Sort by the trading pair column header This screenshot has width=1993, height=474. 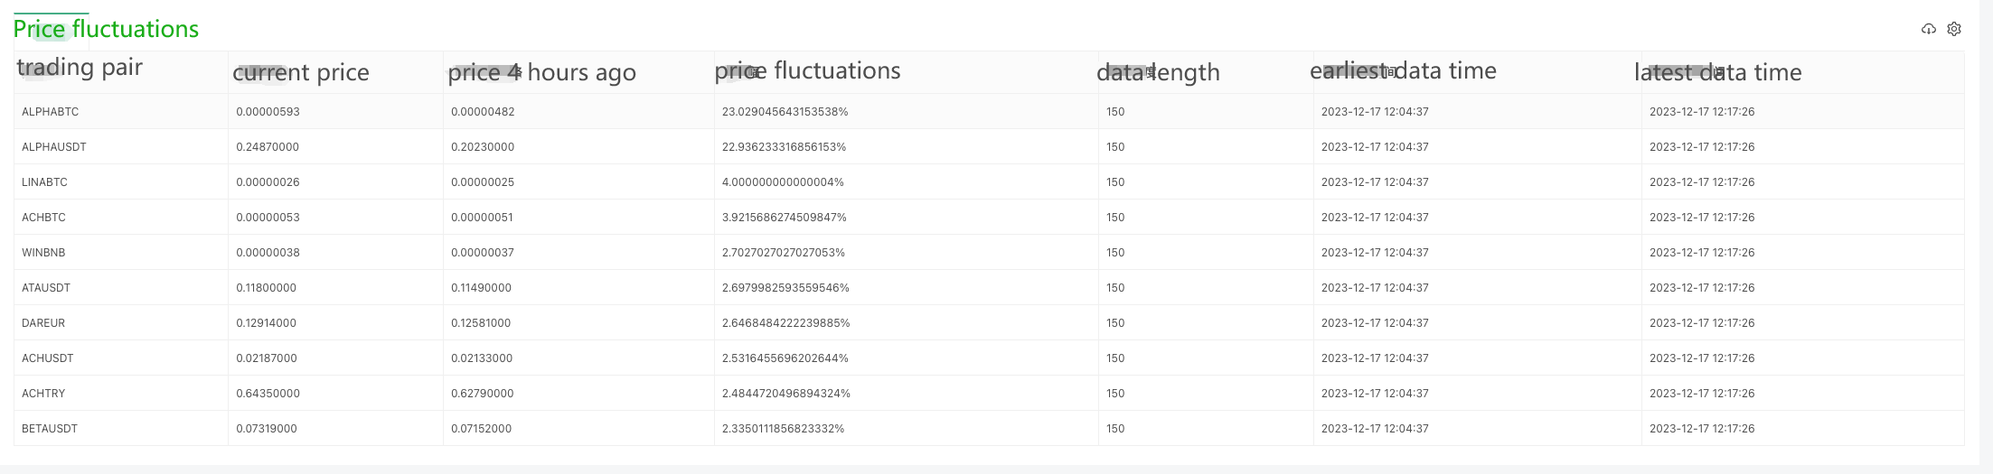pyautogui.click(x=80, y=69)
